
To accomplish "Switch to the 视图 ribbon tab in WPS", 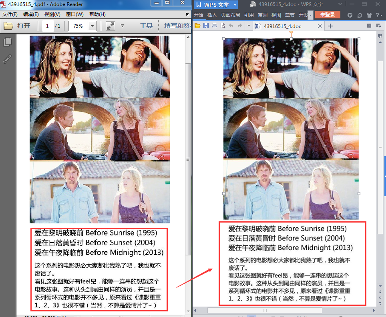I will pos(276,15).
